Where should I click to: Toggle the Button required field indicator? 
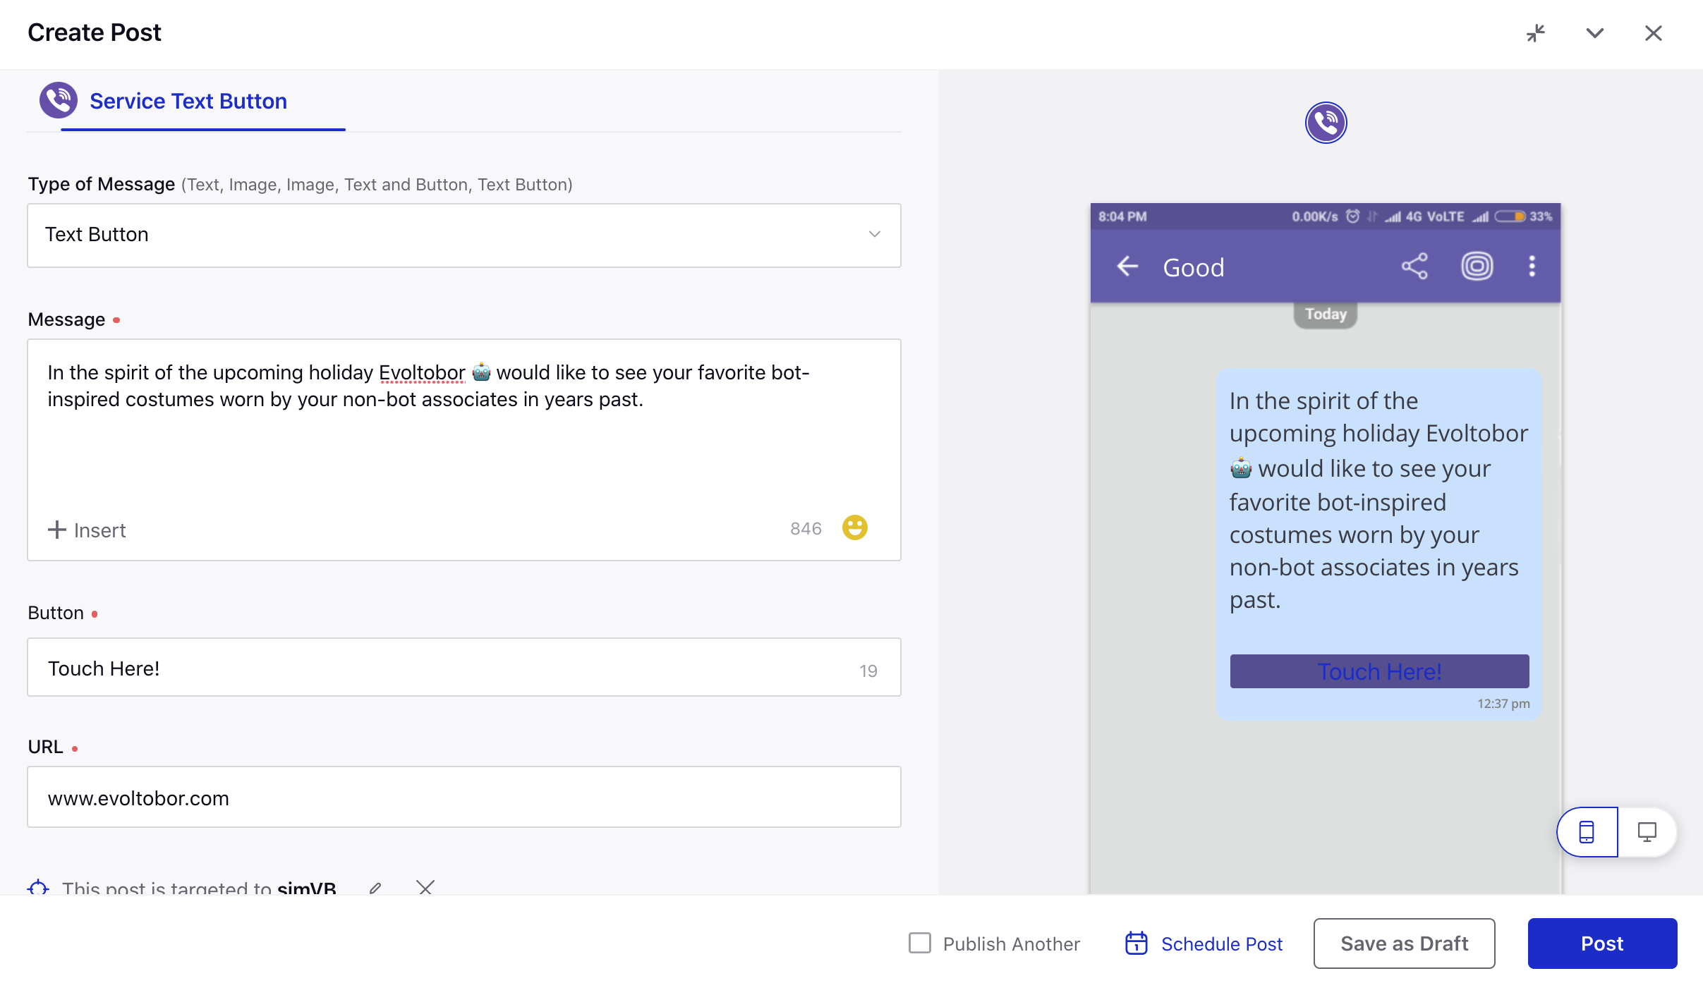tap(95, 613)
